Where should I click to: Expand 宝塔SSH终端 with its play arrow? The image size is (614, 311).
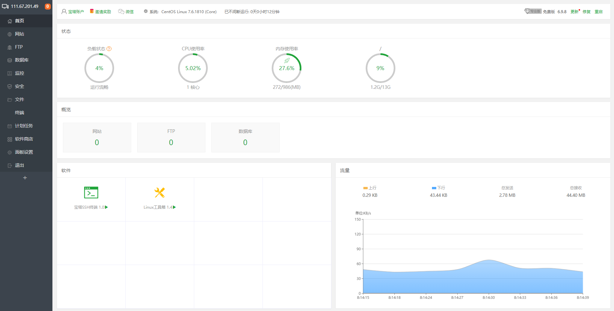tap(107, 207)
